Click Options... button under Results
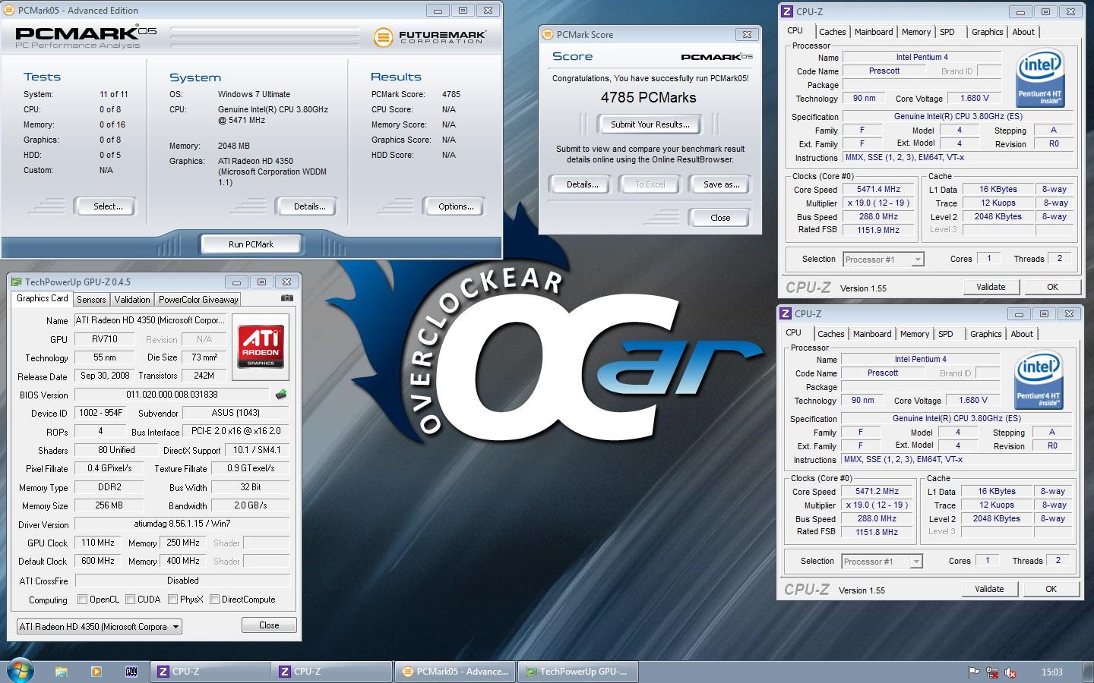The image size is (1094, 683). pyautogui.click(x=456, y=206)
